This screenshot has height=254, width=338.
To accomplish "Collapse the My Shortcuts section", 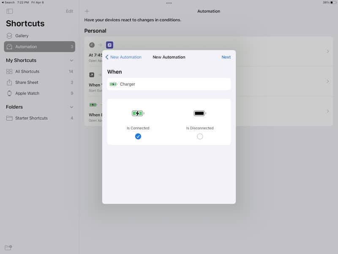I will [71, 61].
